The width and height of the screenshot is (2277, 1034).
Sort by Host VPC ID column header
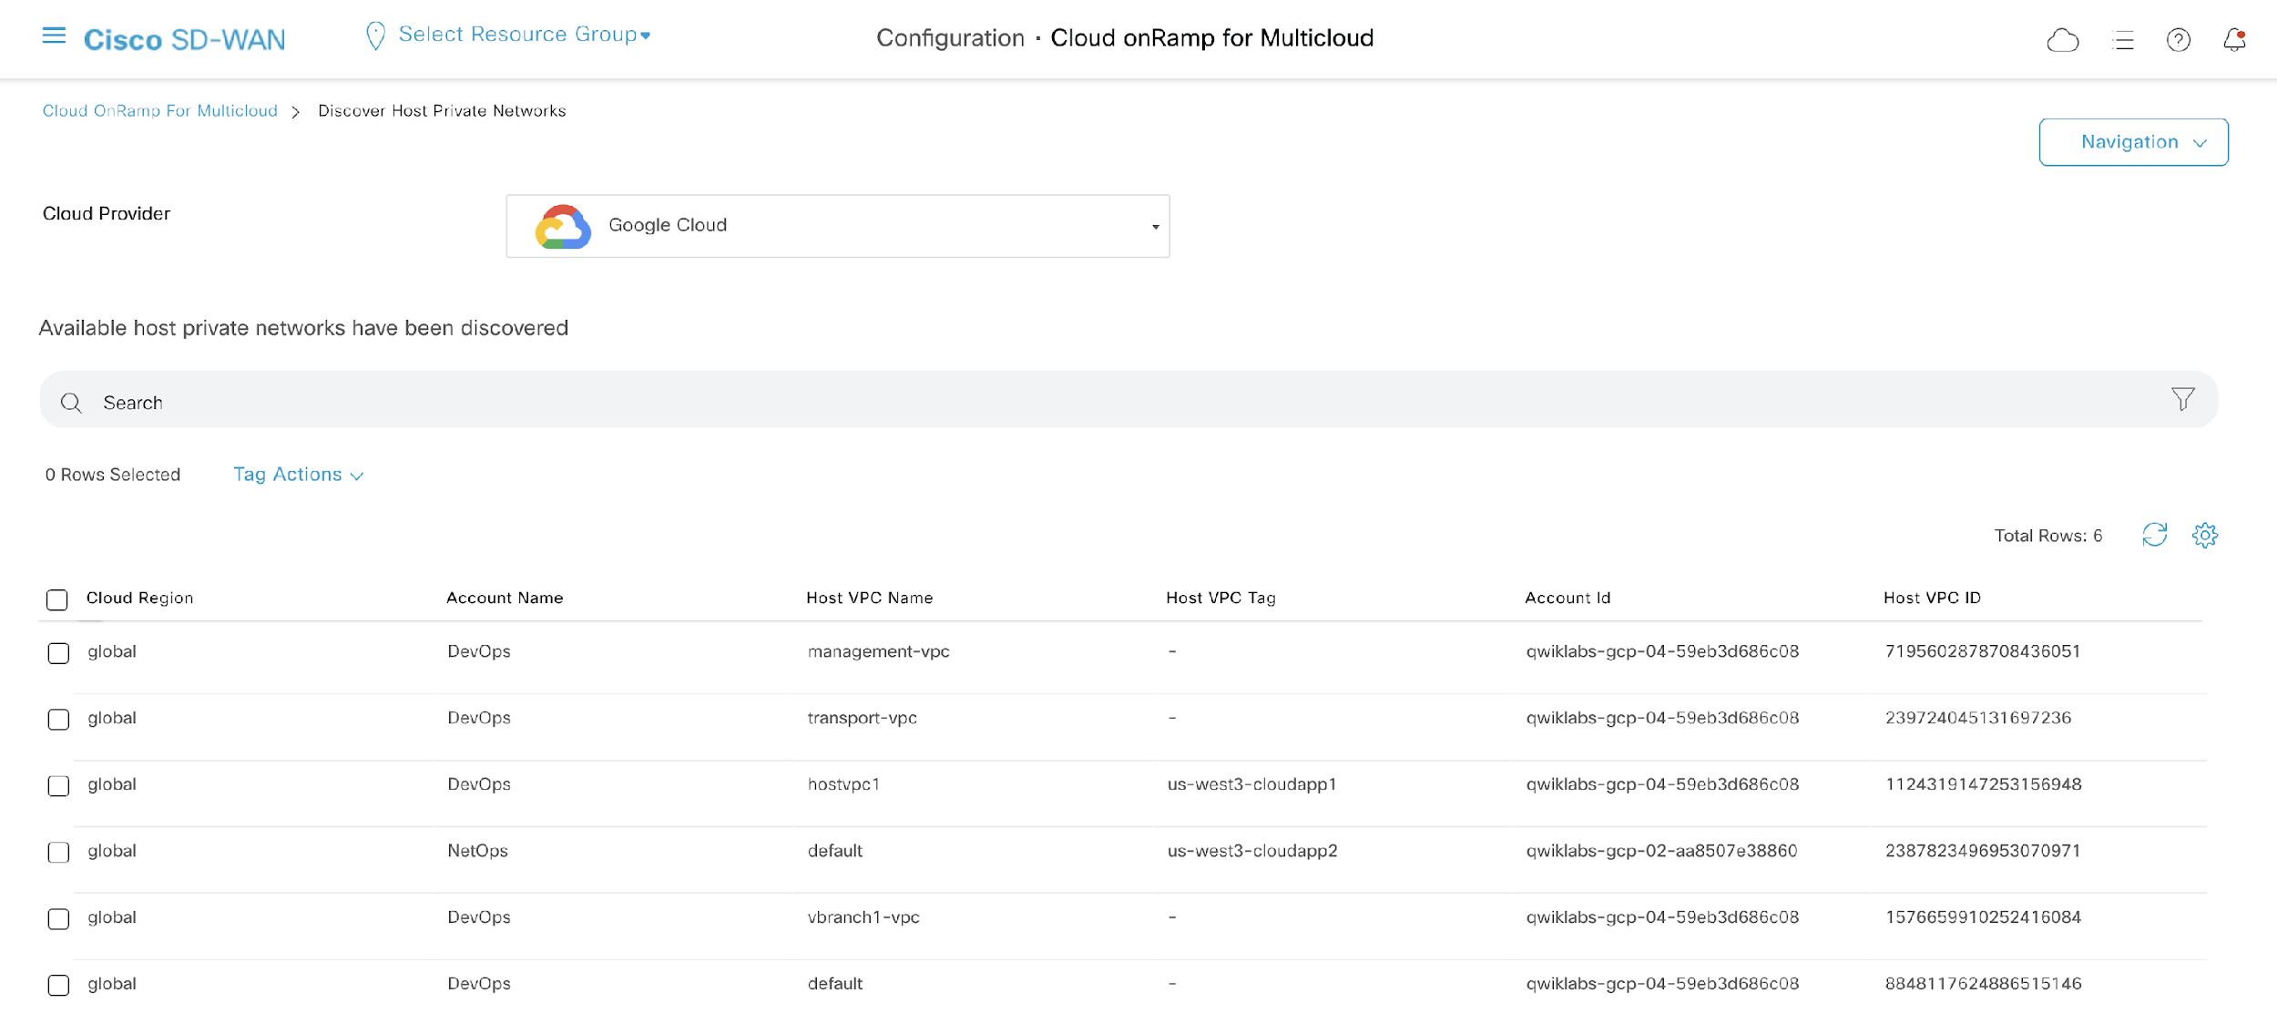(x=1932, y=598)
